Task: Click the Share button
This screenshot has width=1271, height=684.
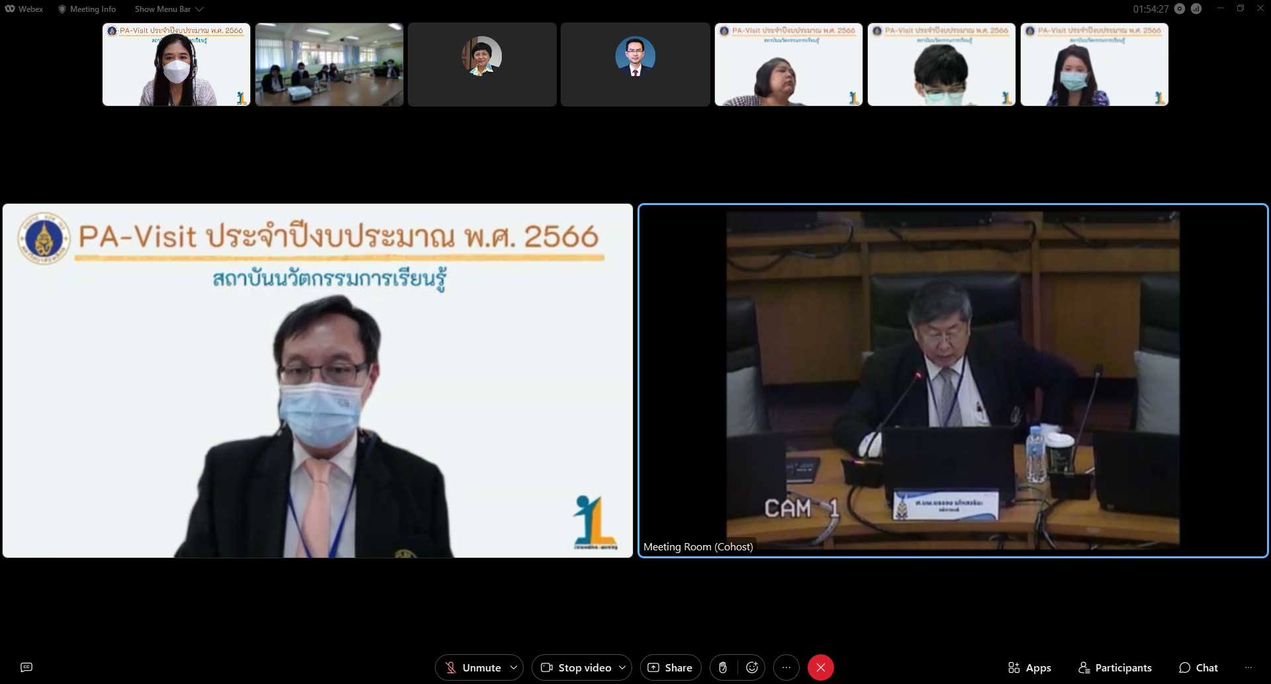Action: [670, 667]
